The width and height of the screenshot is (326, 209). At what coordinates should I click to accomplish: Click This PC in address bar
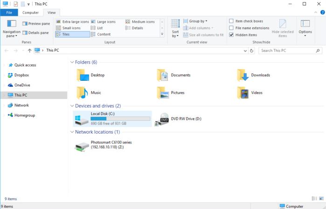pos(53,50)
